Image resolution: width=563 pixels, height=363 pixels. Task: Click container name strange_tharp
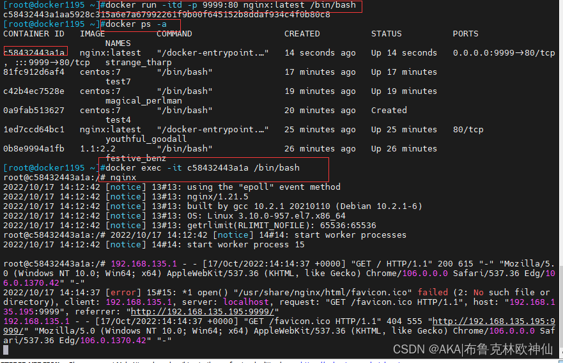click(x=139, y=63)
